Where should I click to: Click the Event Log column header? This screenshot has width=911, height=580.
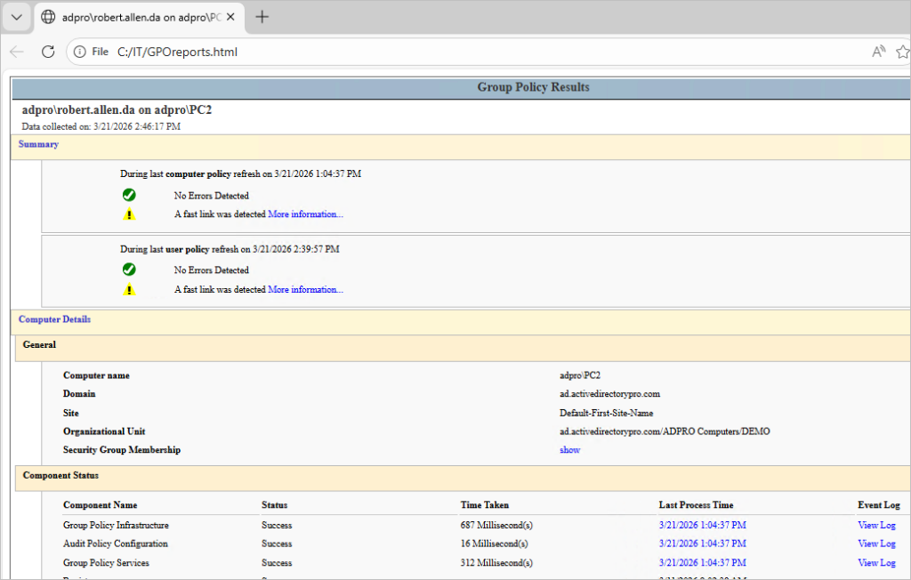click(x=879, y=505)
